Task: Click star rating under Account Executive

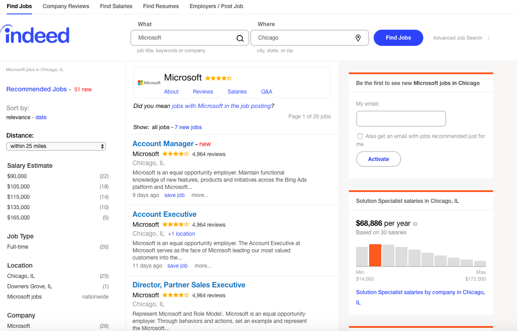Action: pos(176,225)
